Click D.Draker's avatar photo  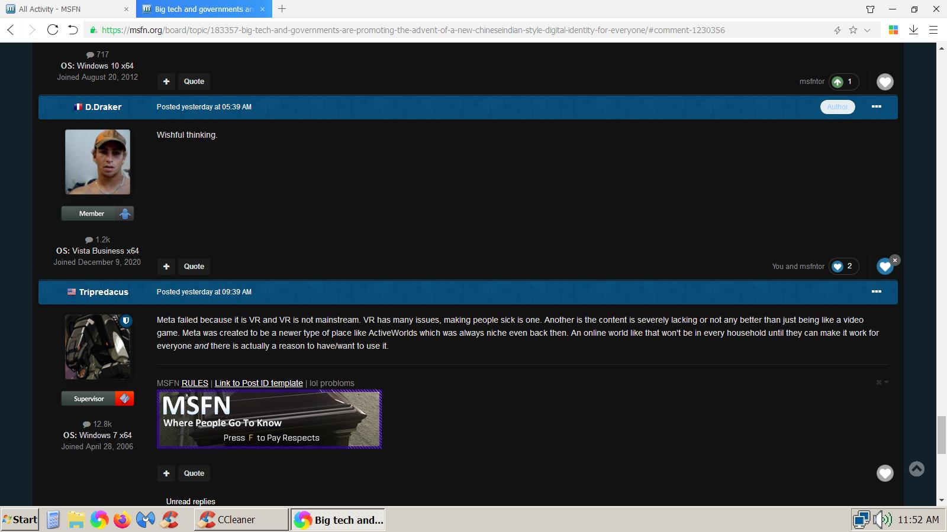coord(98,162)
